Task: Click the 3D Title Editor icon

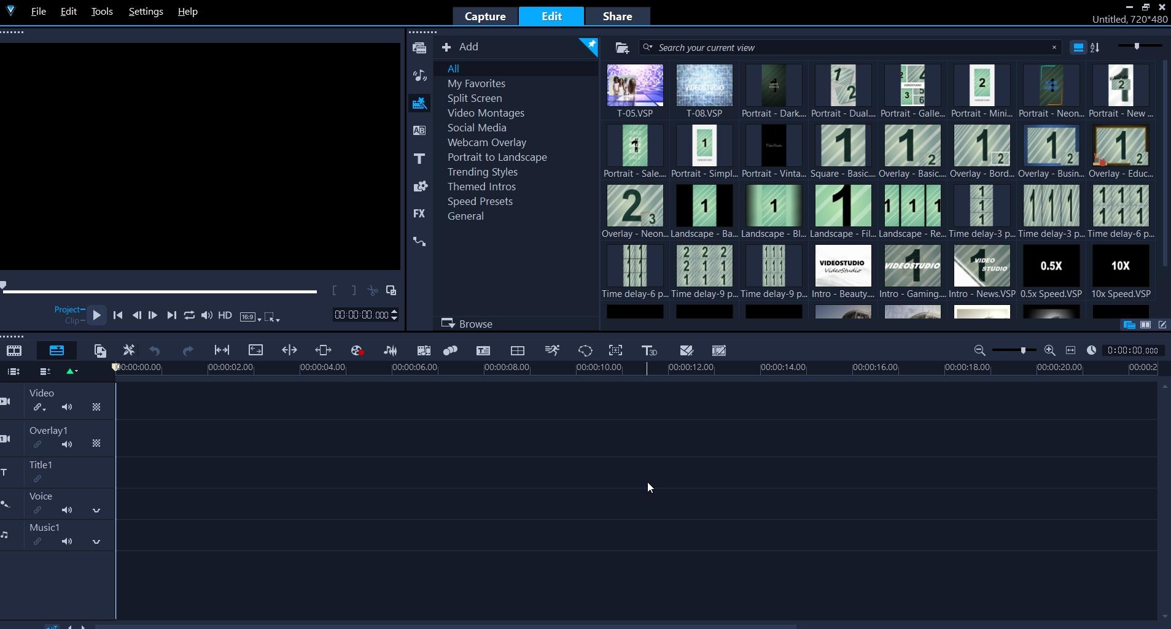Action: (649, 350)
